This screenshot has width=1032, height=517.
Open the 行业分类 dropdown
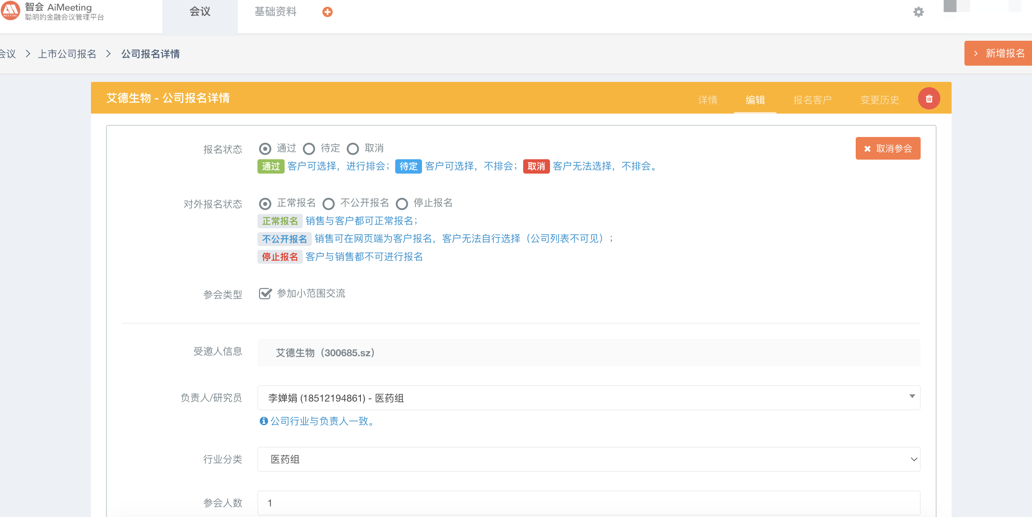tap(588, 459)
